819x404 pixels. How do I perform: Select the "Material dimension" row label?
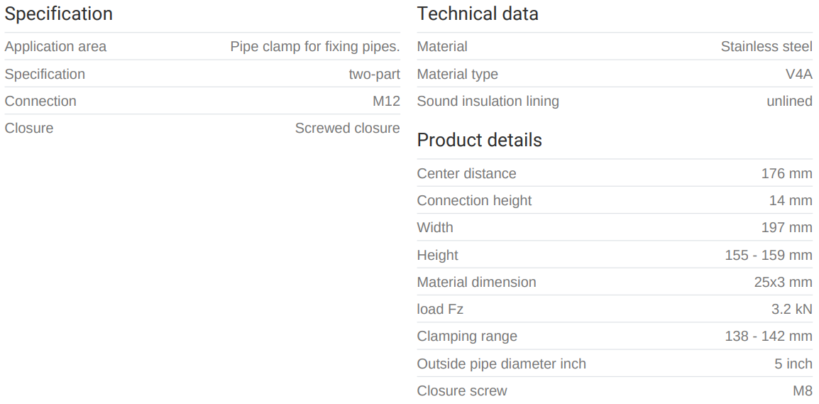pyautogui.click(x=476, y=282)
